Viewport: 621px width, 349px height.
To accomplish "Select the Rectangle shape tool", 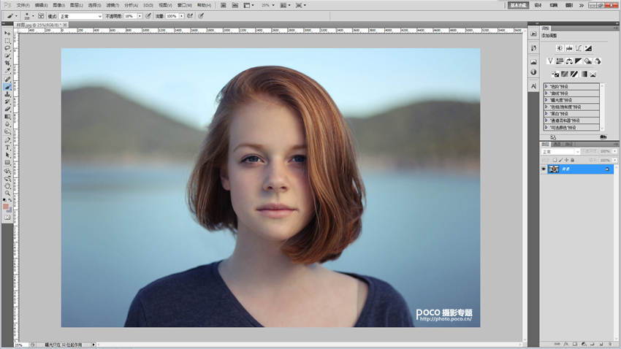I will pyautogui.click(x=7, y=163).
